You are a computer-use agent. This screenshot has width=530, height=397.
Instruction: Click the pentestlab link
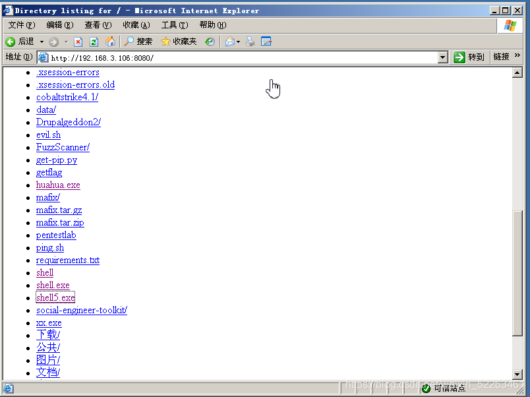[x=56, y=235]
